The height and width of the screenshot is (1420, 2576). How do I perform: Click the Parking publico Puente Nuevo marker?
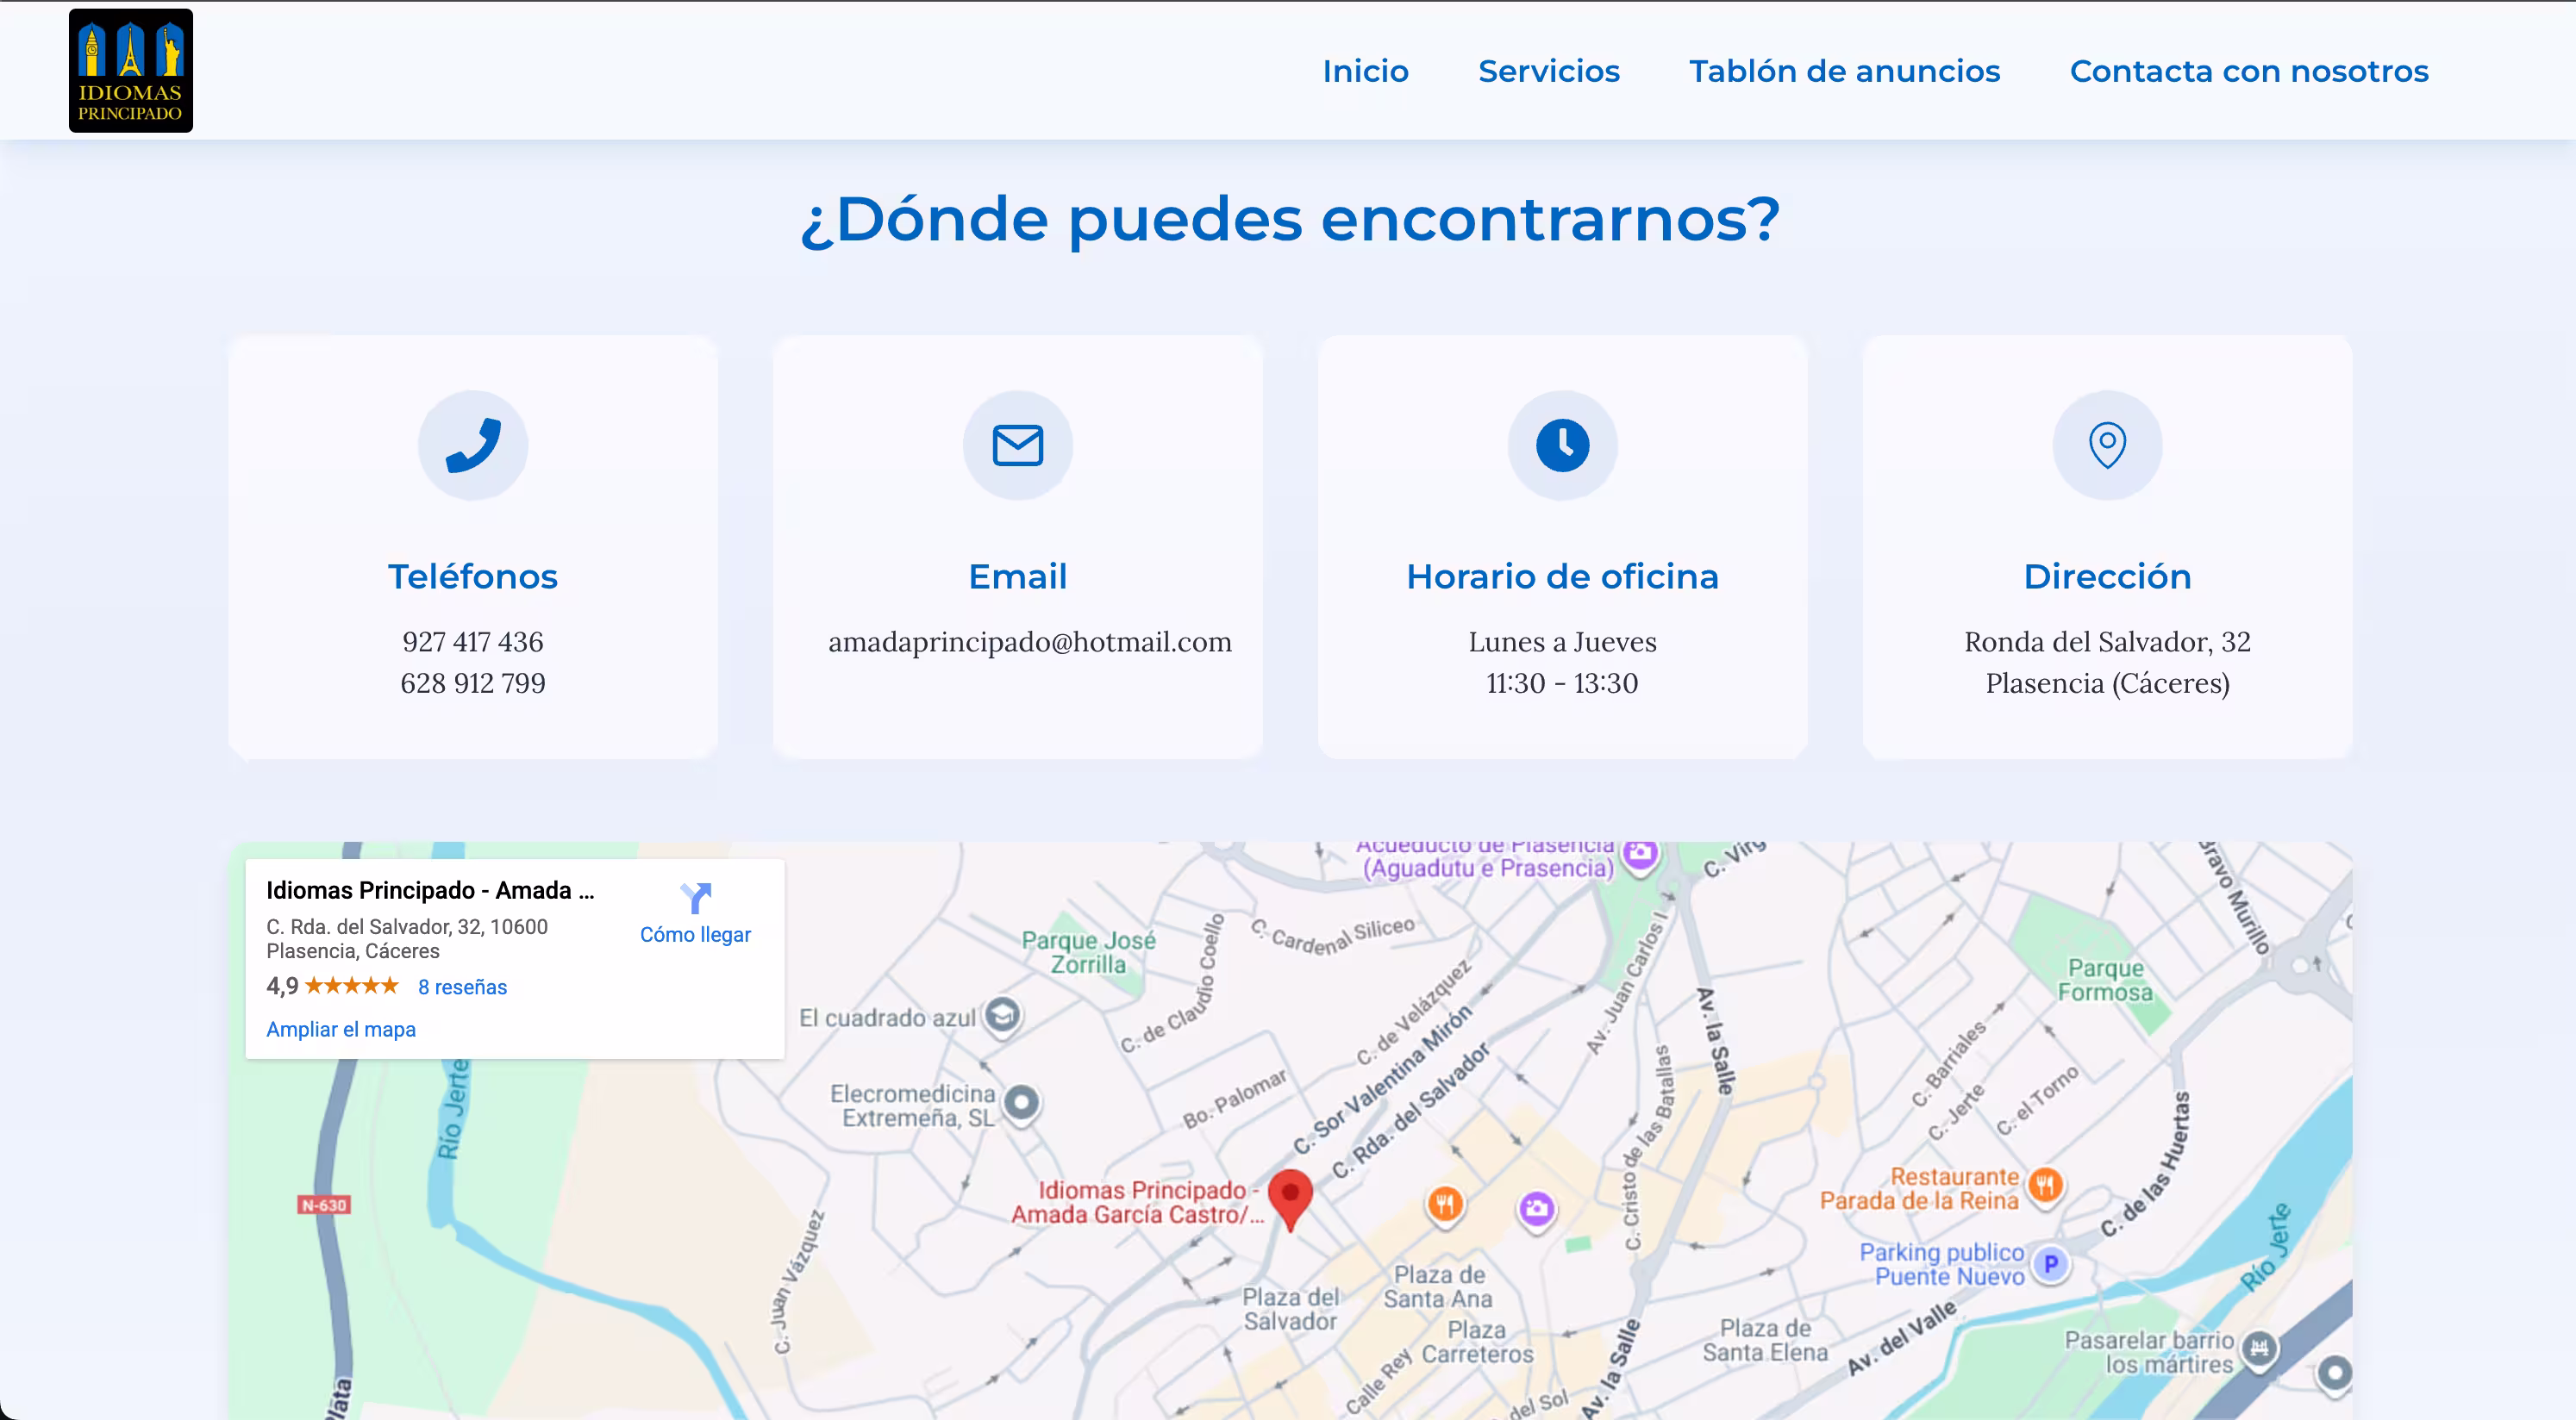click(2050, 1264)
